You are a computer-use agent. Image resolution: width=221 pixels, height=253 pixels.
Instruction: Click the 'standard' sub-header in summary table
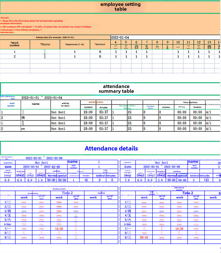click(x=88, y=107)
